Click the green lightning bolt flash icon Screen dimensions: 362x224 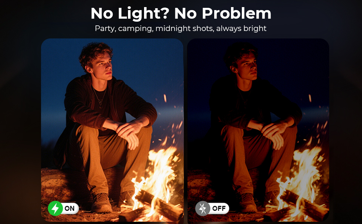[x=55, y=208]
